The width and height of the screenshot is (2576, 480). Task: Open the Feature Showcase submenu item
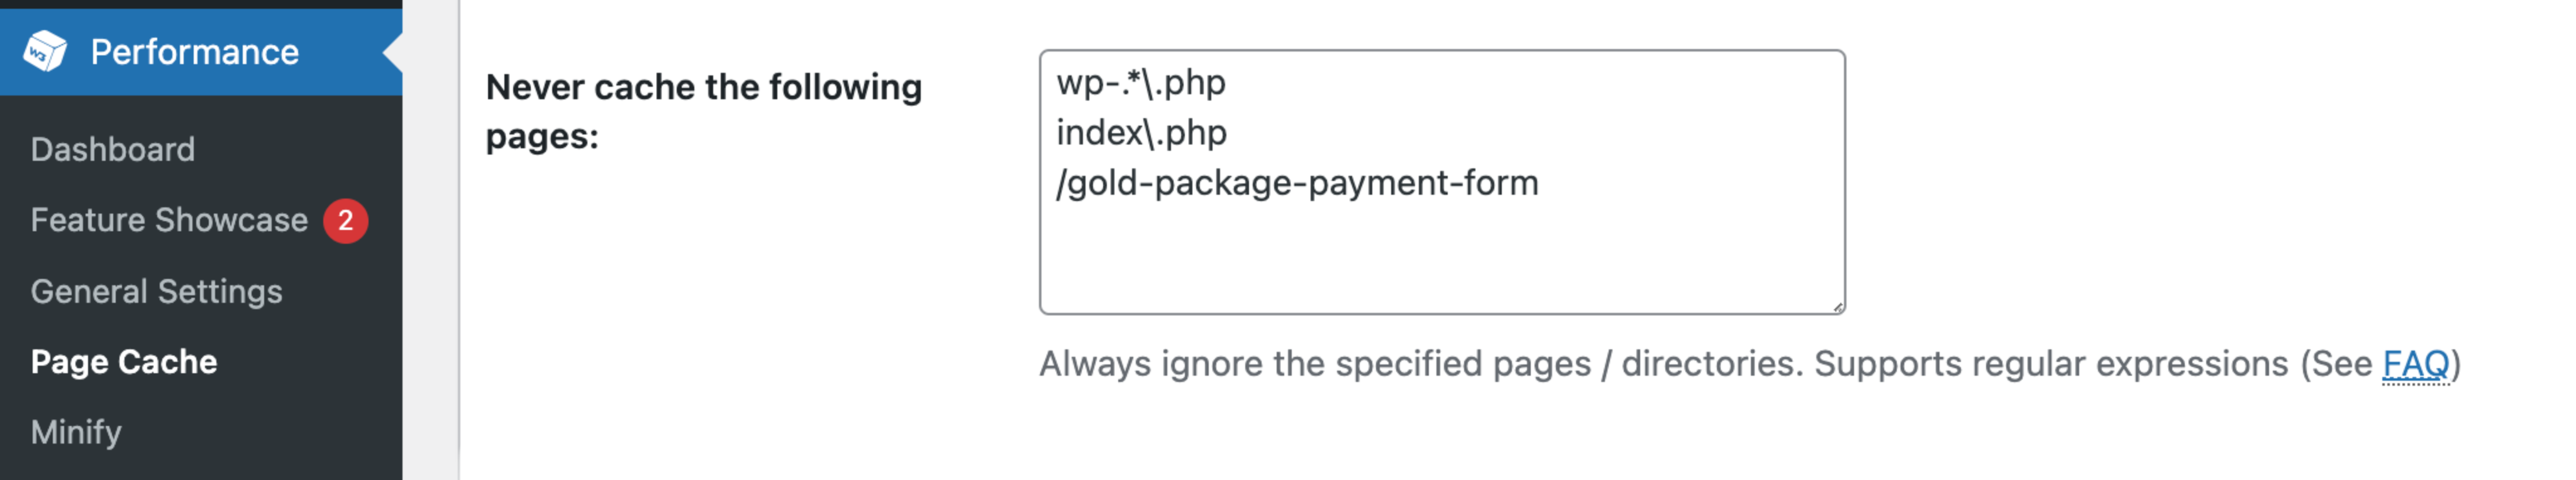point(169,220)
